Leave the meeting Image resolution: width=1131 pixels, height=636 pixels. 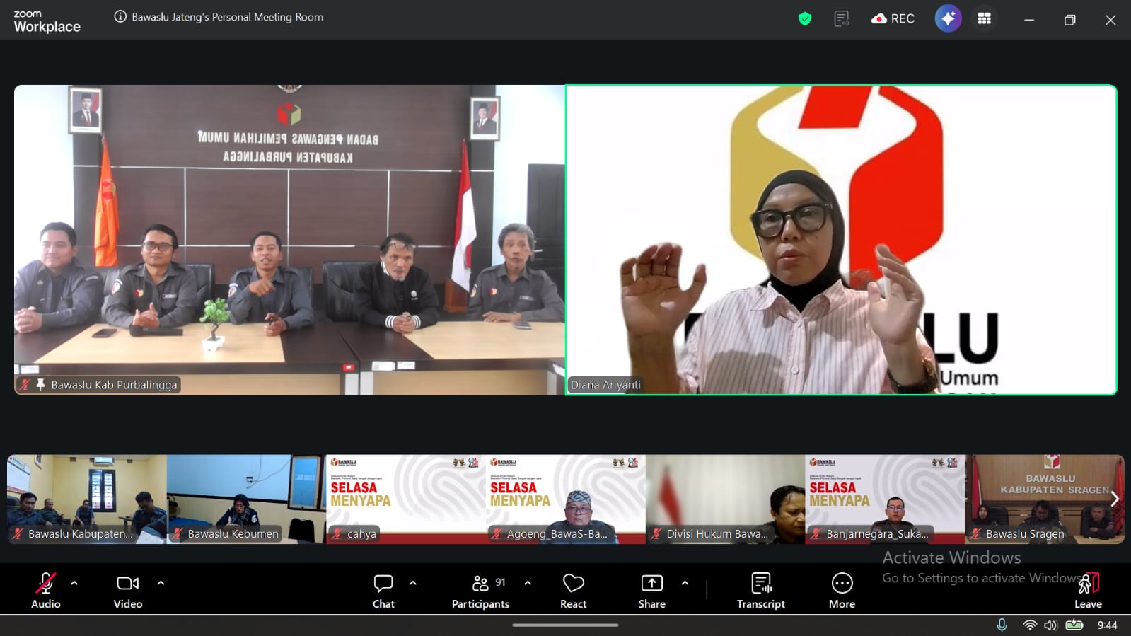1088,591
